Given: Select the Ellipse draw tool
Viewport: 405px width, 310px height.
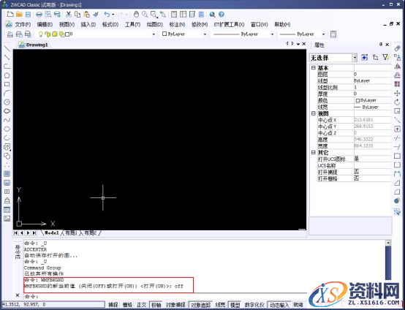Looking at the screenshot, I should click(x=7, y=129).
